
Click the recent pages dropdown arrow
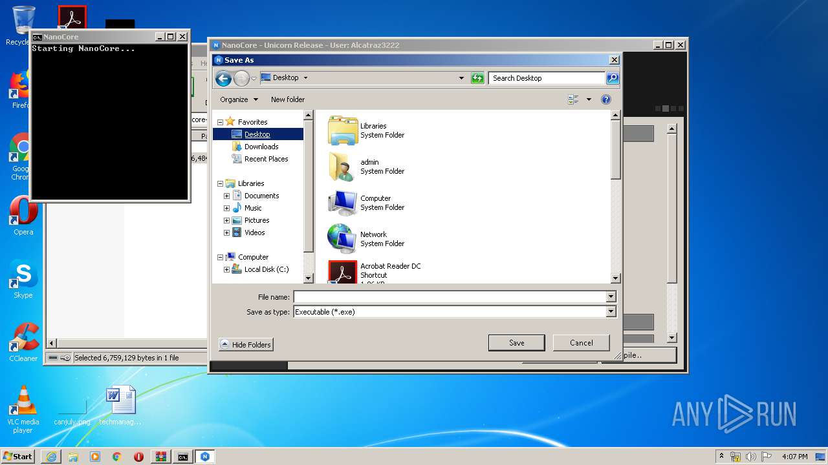tap(254, 78)
